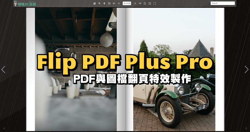Click the 哇哇3C日誌 logo
Screen dimensions: 250x132
(x=25, y=3)
